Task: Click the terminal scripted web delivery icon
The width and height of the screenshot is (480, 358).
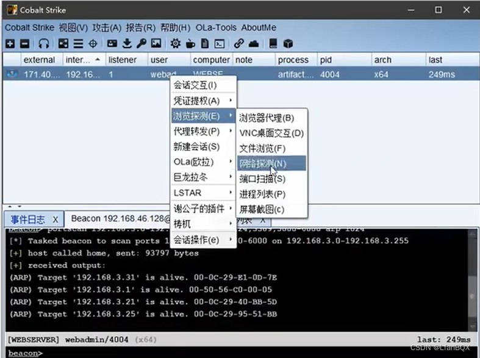Action: pos(220,44)
